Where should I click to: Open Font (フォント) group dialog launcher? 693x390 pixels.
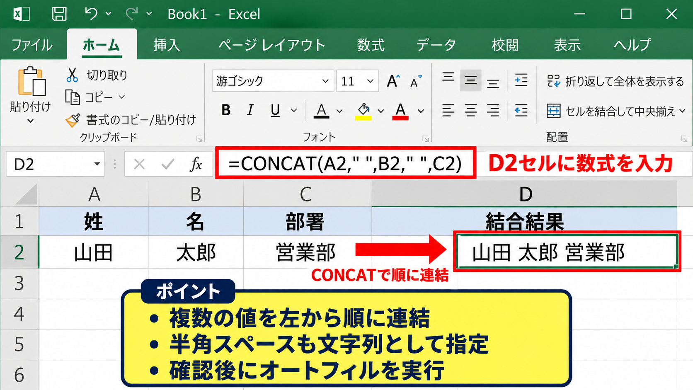click(425, 139)
